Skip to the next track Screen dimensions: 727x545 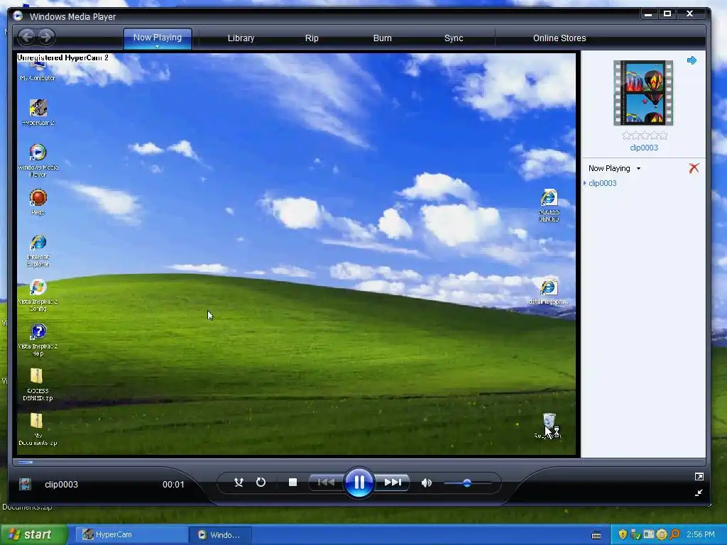pos(392,483)
